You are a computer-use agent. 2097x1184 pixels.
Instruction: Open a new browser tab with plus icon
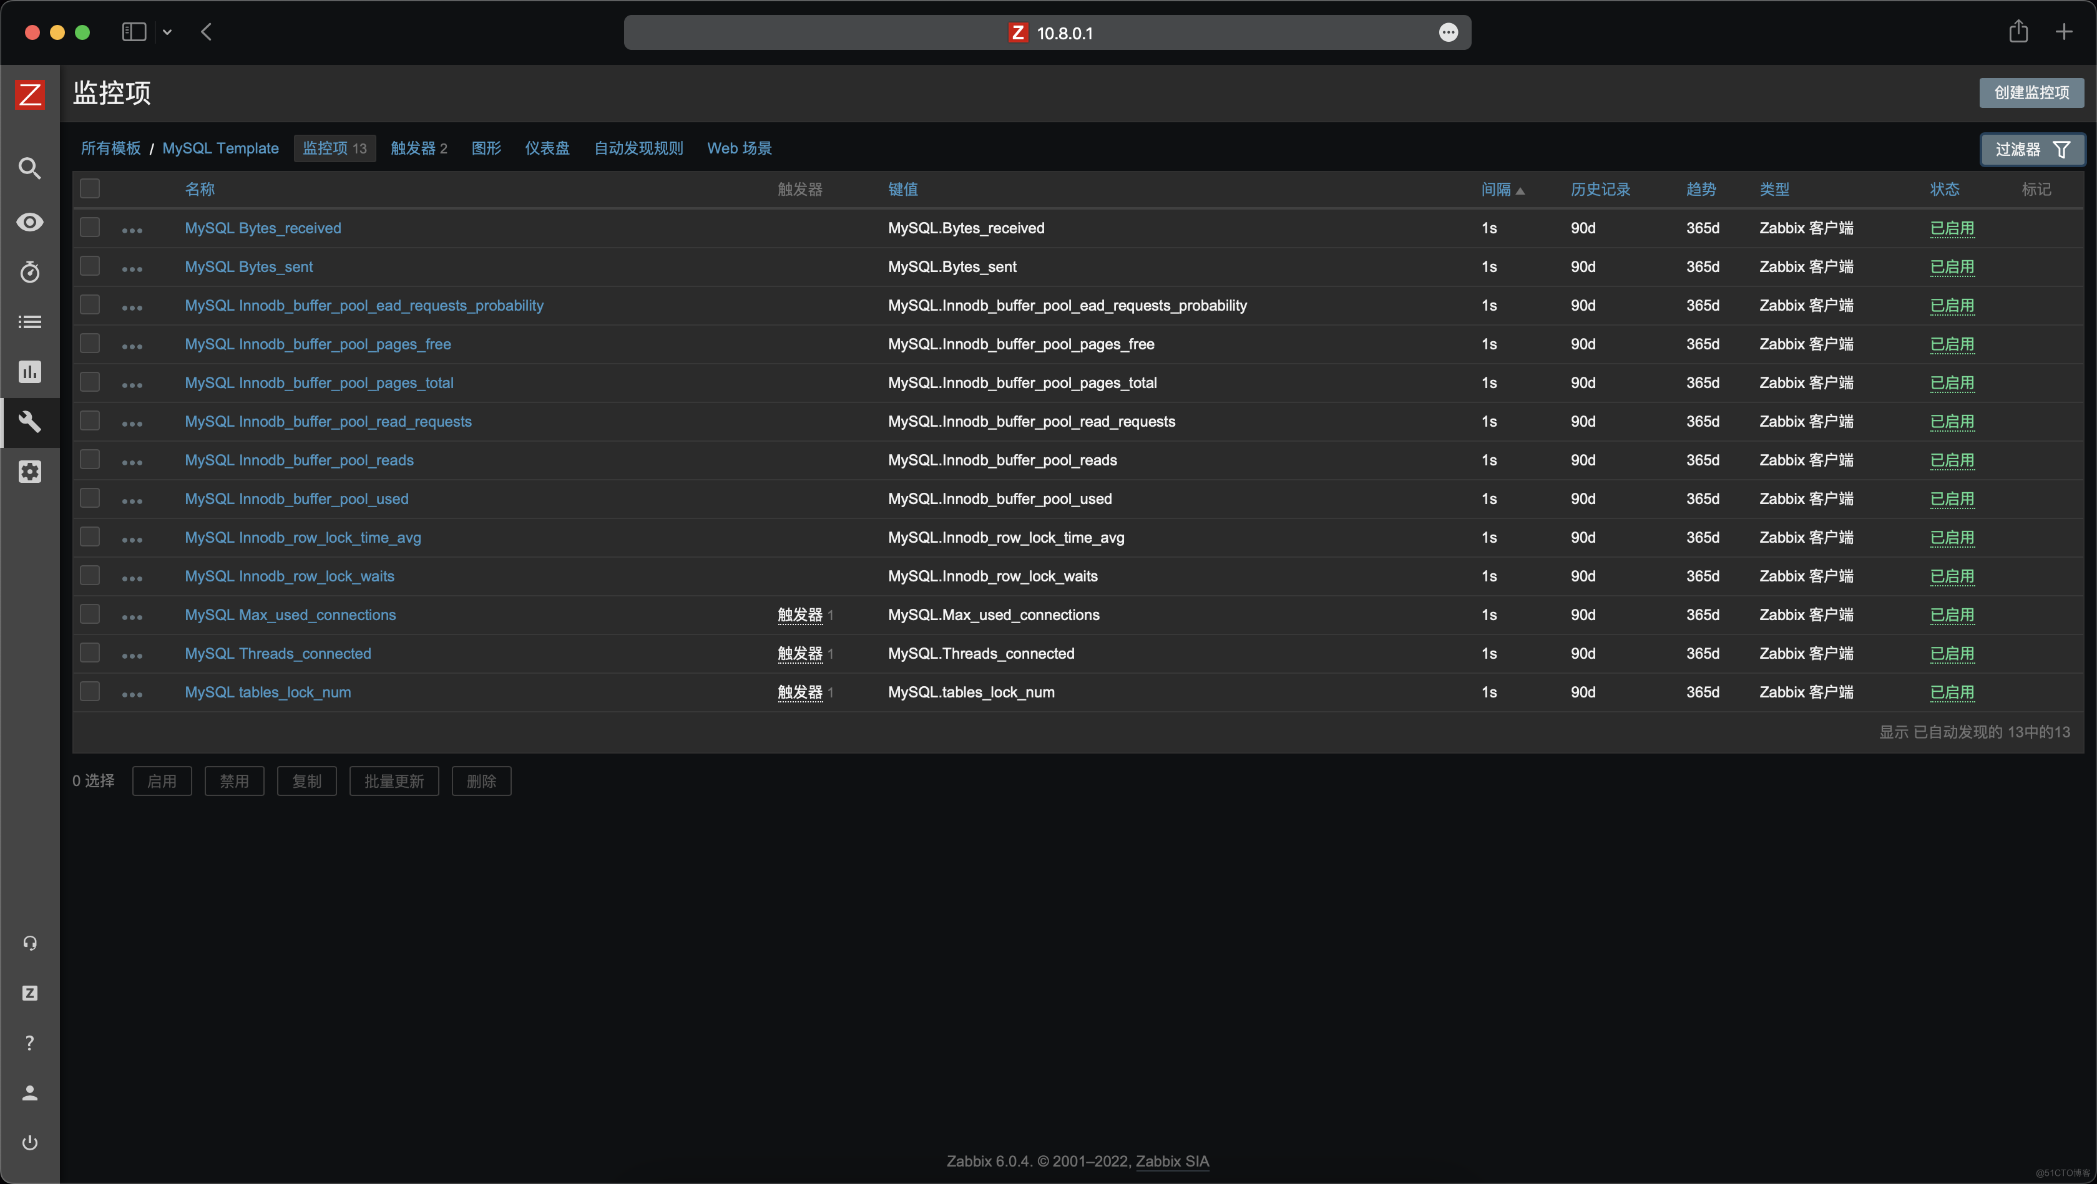(2064, 32)
